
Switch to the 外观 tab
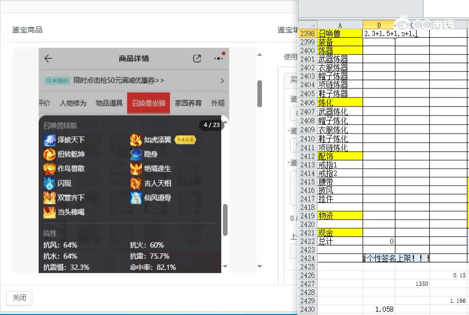tap(218, 103)
